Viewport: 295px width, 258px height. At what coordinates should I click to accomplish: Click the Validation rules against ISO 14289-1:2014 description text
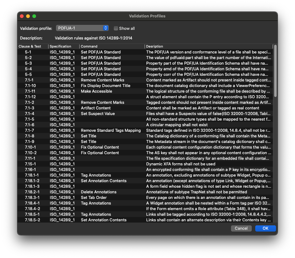[94, 38]
